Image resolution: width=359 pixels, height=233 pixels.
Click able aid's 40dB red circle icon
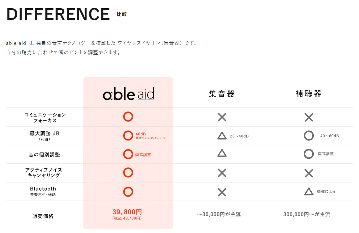(x=128, y=136)
